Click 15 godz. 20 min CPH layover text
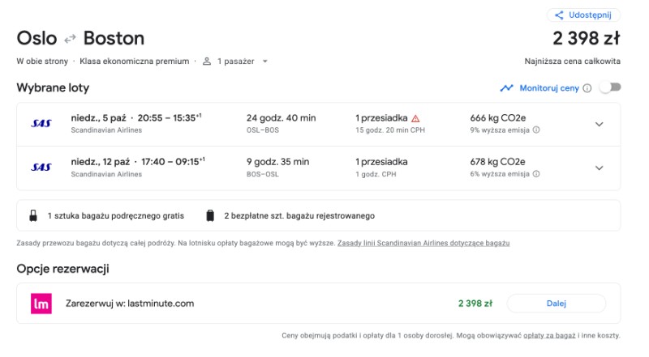The height and width of the screenshot is (357, 649). coord(390,130)
